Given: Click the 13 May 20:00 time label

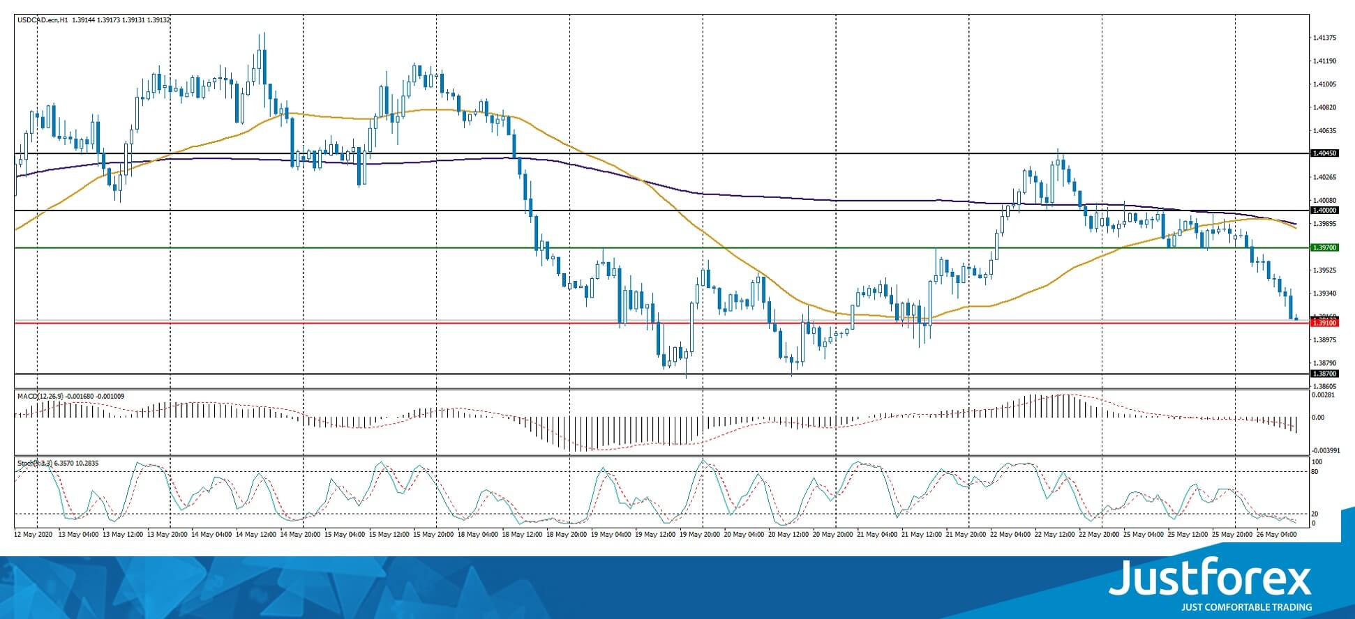Looking at the screenshot, I should pyautogui.click(x=167, y=534).
